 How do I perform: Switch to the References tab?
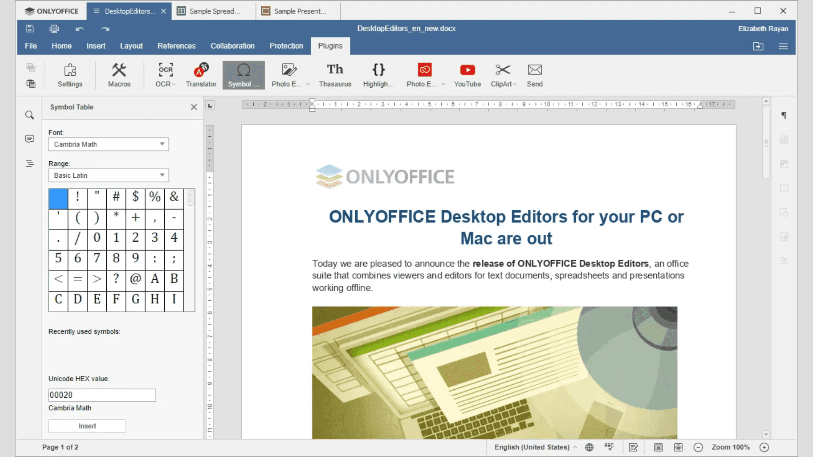click(x=177, y=46)
